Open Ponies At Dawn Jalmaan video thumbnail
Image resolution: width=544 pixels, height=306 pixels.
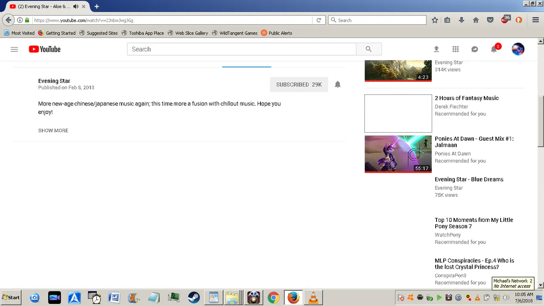pyautogui.click(x=398, y=154)
